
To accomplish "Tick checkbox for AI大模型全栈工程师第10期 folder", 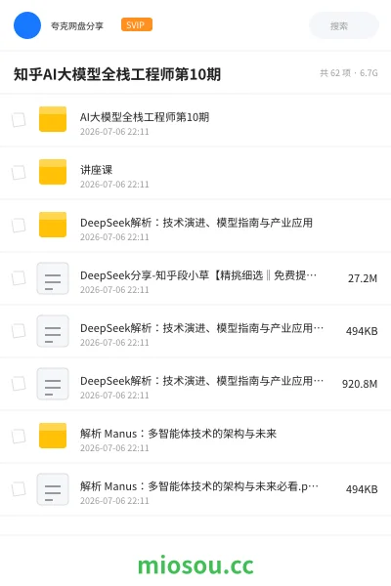I will (x=19, y=120).
